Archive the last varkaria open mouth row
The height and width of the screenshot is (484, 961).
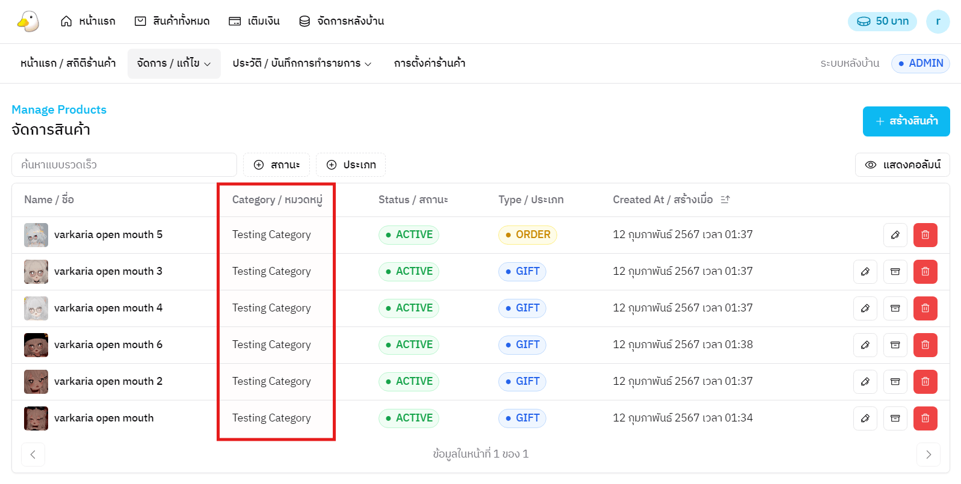coord(895,418)
